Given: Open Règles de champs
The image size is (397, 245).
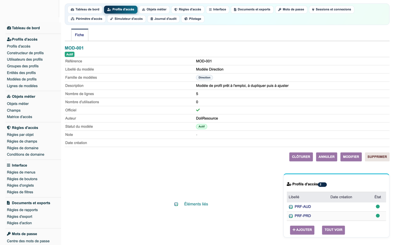Looking at the screenshot, I should click(x=22, y=141).
